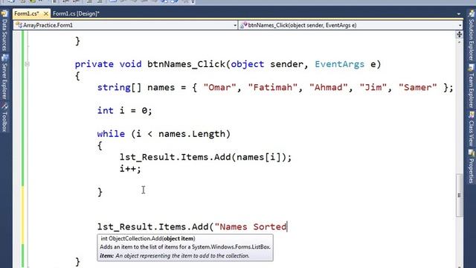Click the Properties panel icon
This screenshot has height=268, width=476.
[471, 153]
